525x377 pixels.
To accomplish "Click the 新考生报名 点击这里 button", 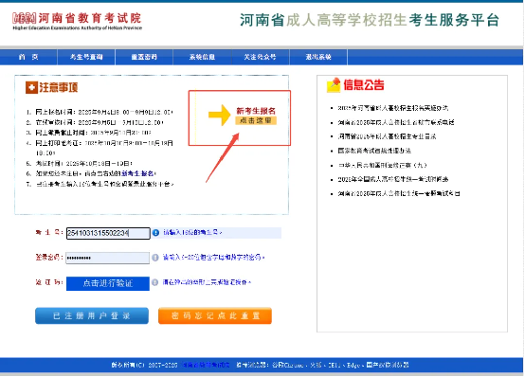I will [x=256, y=116].
